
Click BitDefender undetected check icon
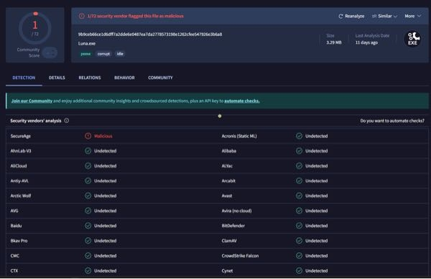[x=299, y=226]
